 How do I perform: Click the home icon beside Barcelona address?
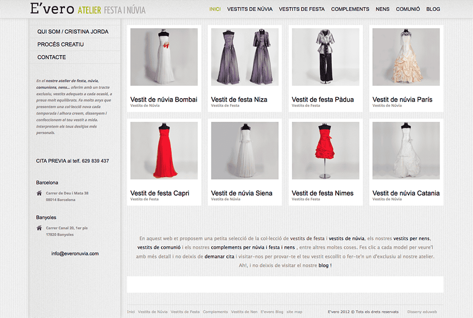(39, 193)
